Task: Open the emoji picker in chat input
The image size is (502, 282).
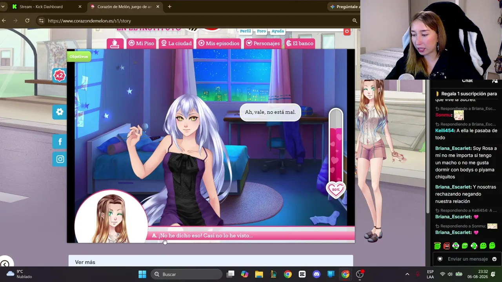Action: coord(494,259)
